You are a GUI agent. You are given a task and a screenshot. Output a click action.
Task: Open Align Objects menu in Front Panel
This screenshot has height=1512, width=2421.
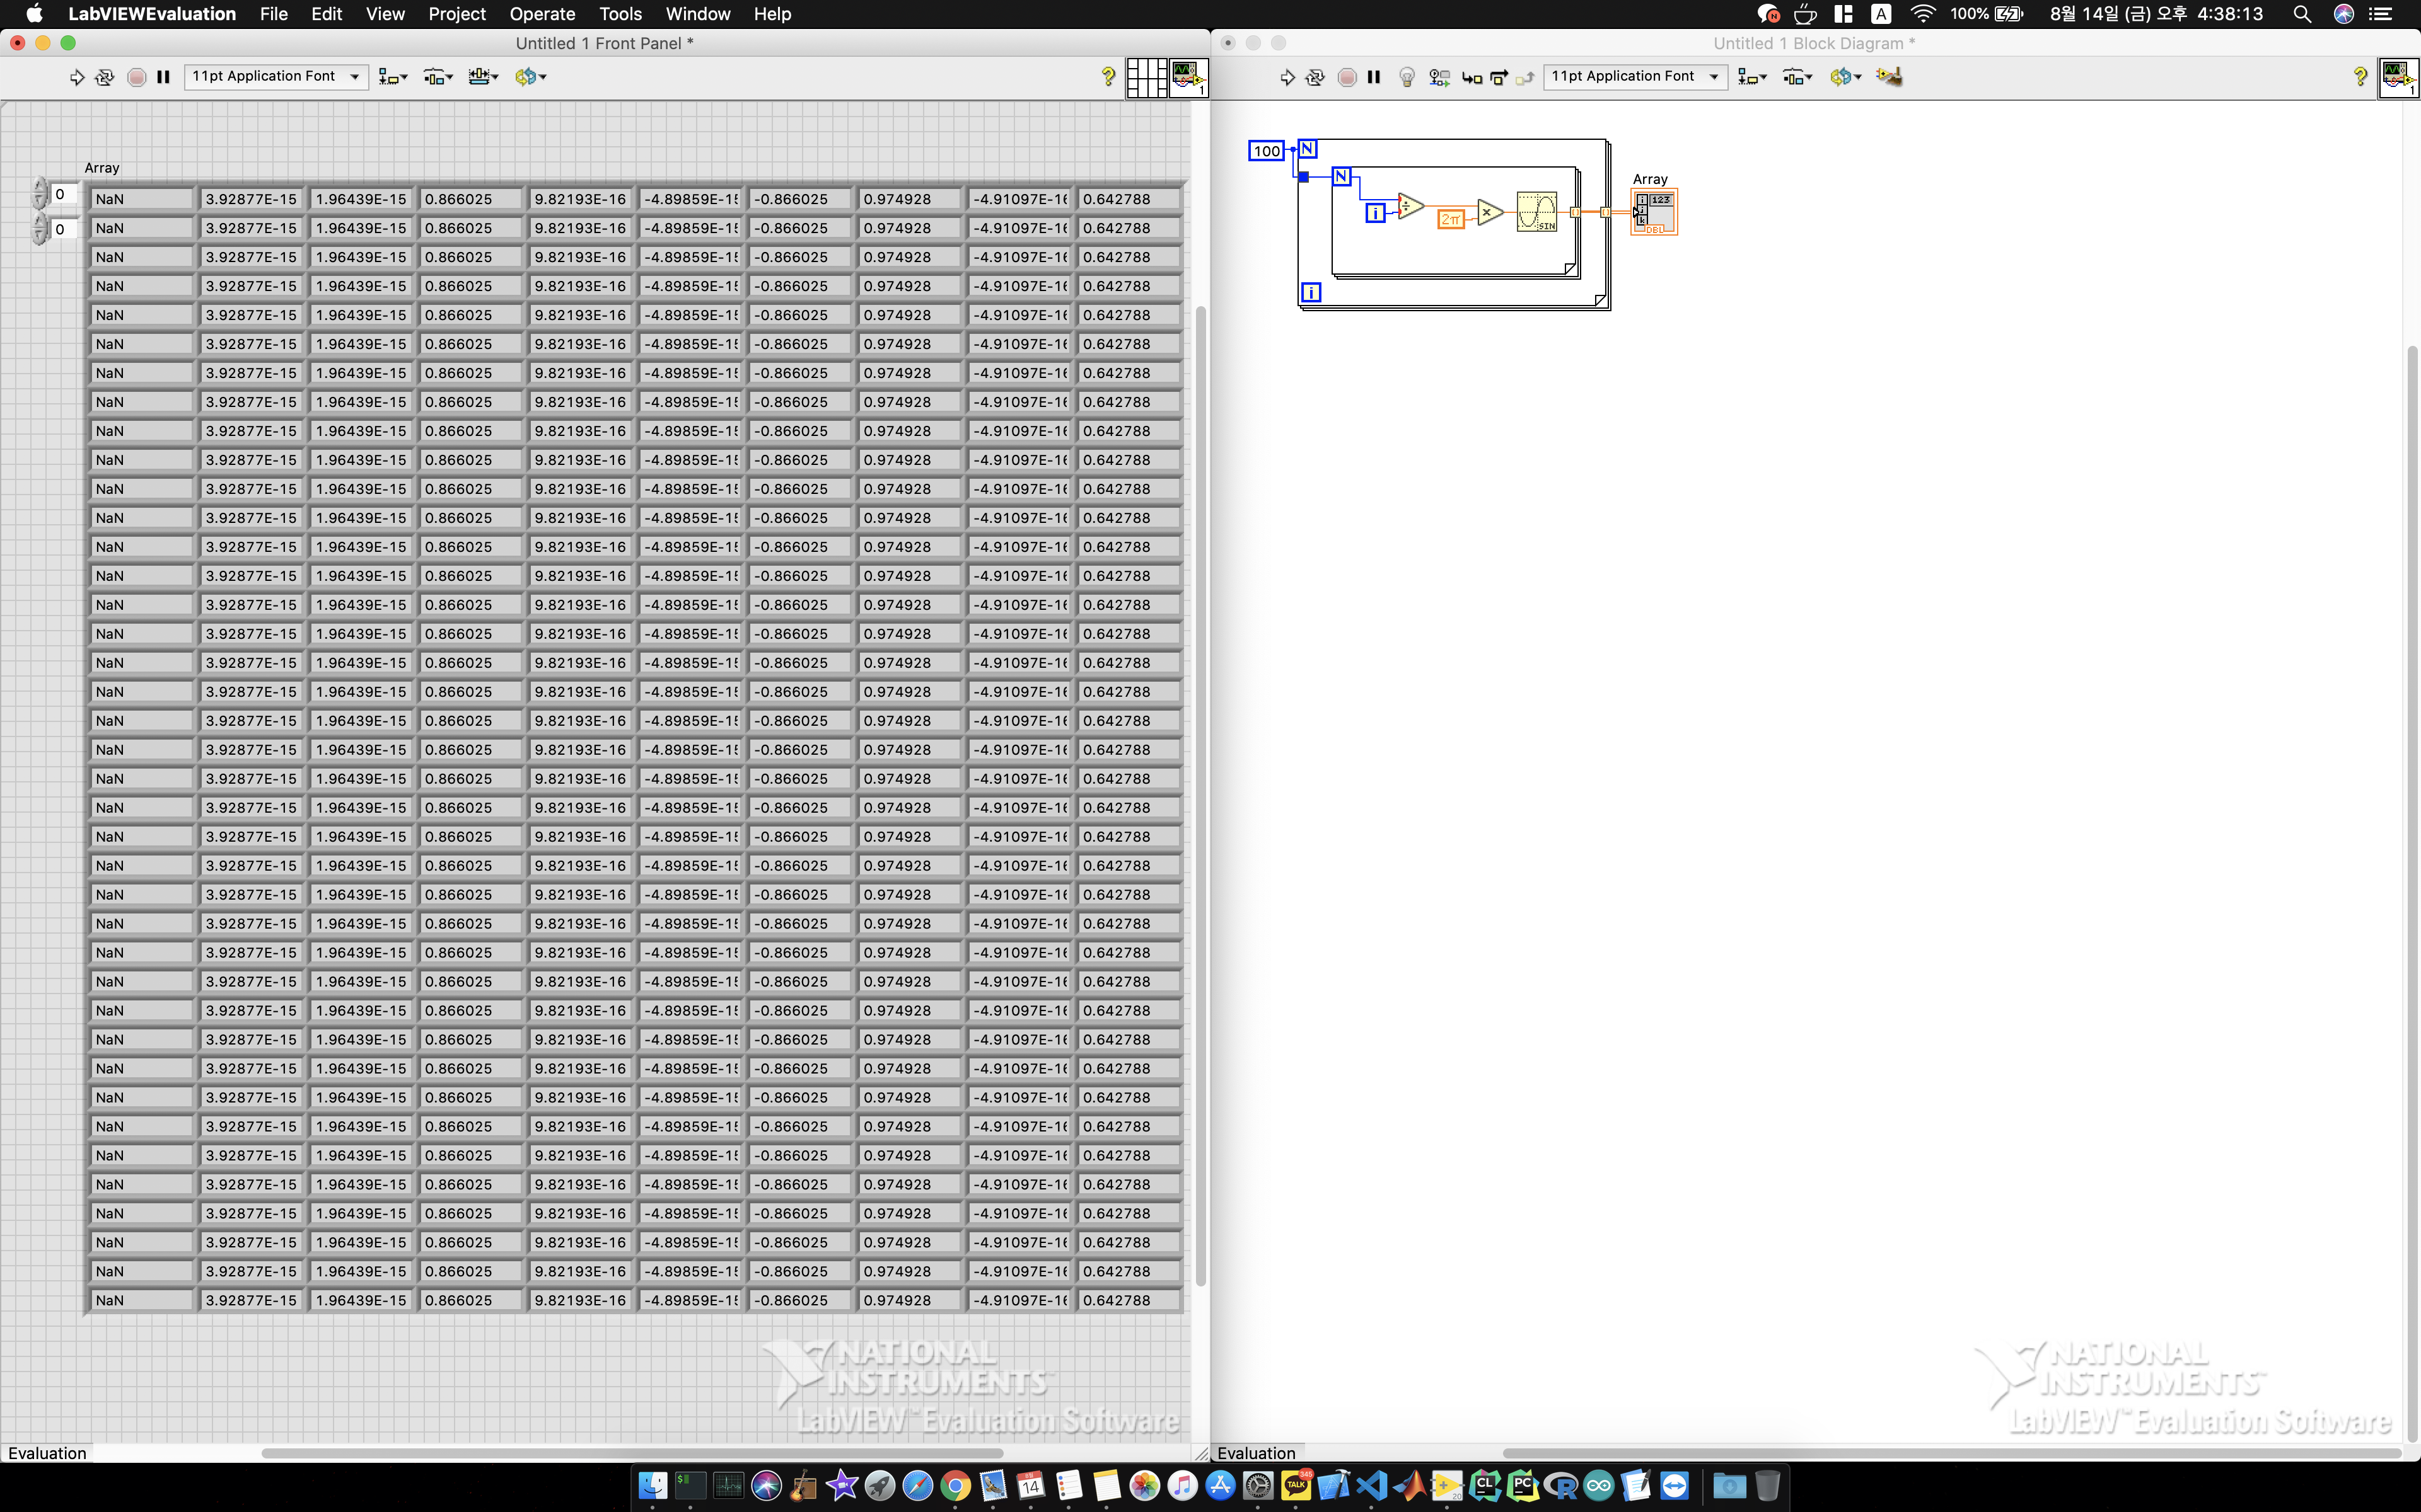click(393, 77)
